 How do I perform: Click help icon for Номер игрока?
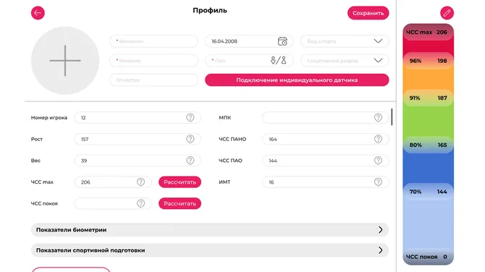click(190, 117)
